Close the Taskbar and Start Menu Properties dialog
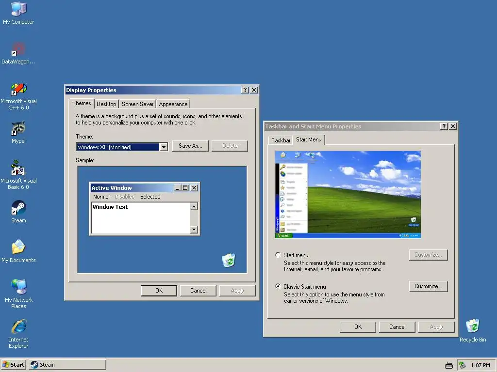Viewport: 497px width, 372px height. [x=453, y=126]
